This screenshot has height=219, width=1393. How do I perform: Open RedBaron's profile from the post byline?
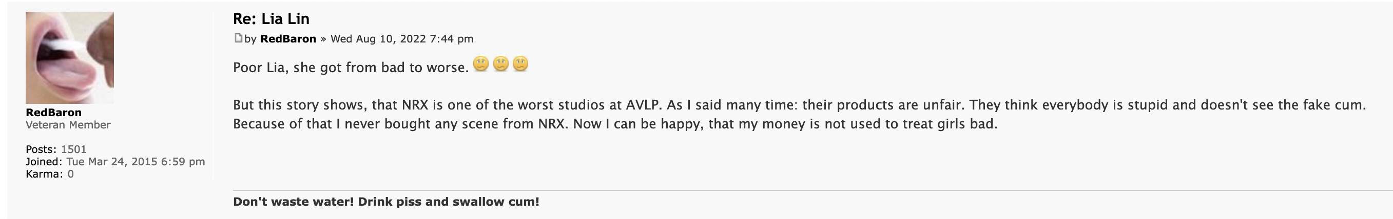pos(287,39)
